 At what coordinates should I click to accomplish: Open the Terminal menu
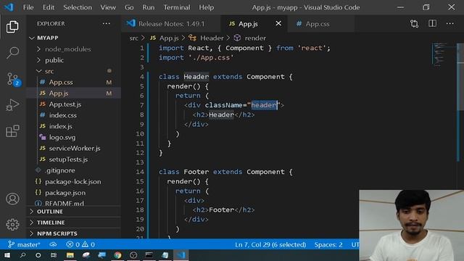pyautogui.click(x=177, y=7)
